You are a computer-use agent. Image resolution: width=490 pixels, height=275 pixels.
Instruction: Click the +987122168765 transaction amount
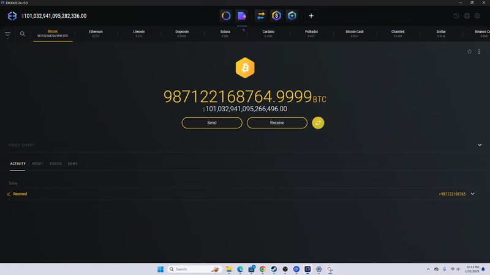452,194
